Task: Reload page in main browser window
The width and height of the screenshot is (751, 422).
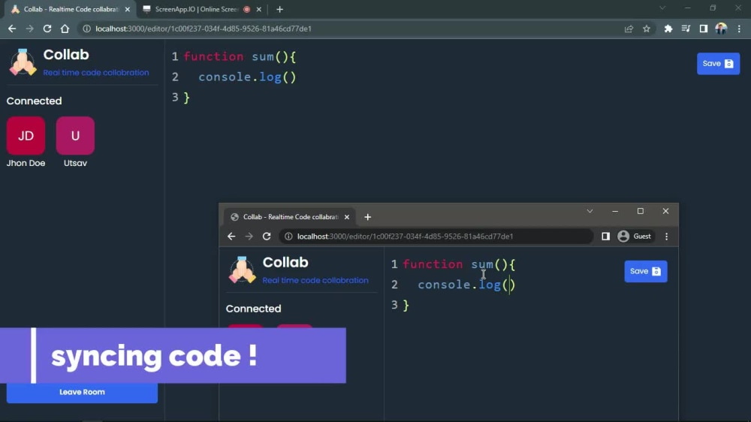Action: [x=47, y=29]
